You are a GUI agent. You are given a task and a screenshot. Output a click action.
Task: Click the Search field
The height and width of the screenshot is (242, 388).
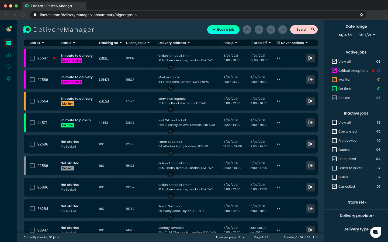point(304,30)
